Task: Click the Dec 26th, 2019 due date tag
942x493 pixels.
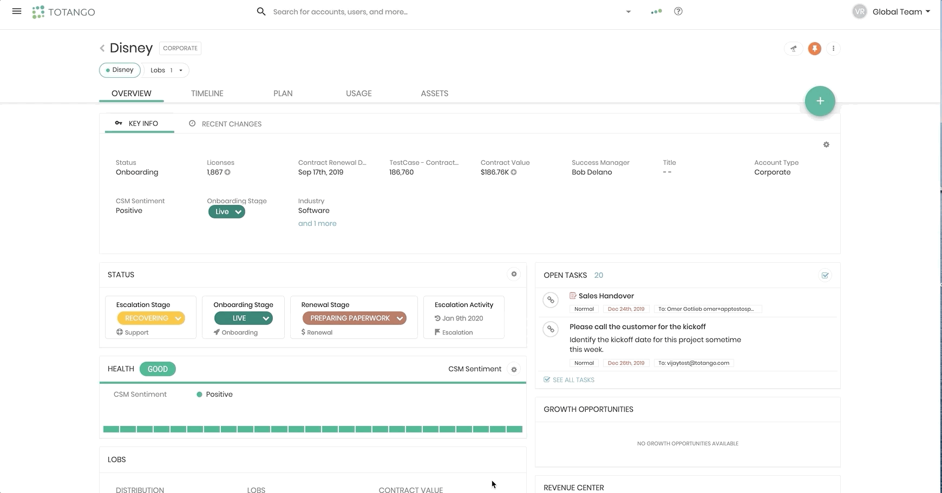Action: (626, 363)
